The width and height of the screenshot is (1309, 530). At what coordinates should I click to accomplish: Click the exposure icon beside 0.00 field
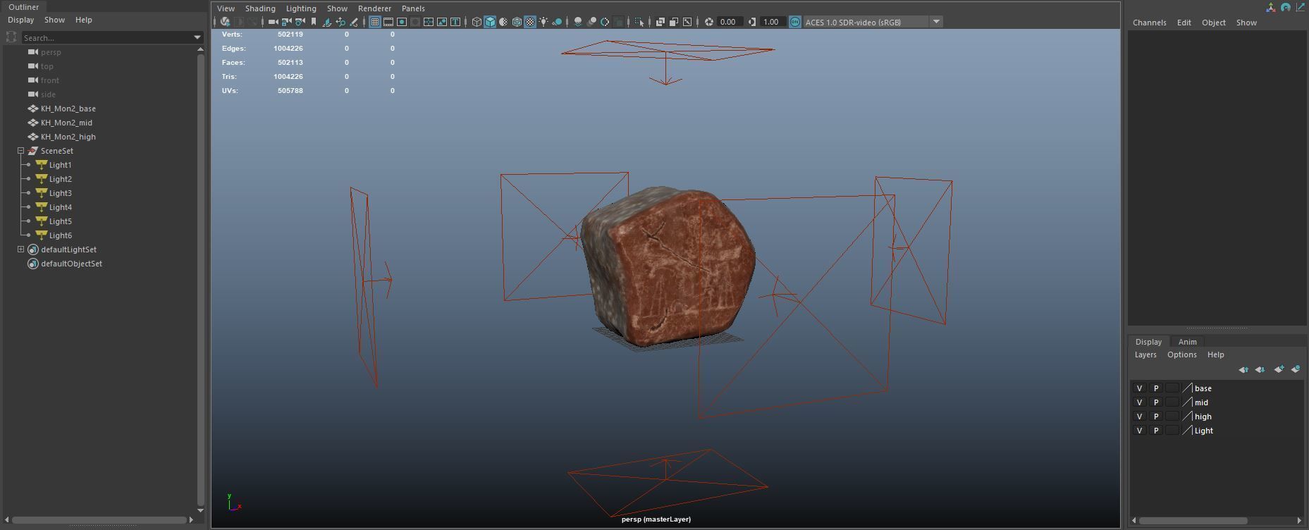709,22
